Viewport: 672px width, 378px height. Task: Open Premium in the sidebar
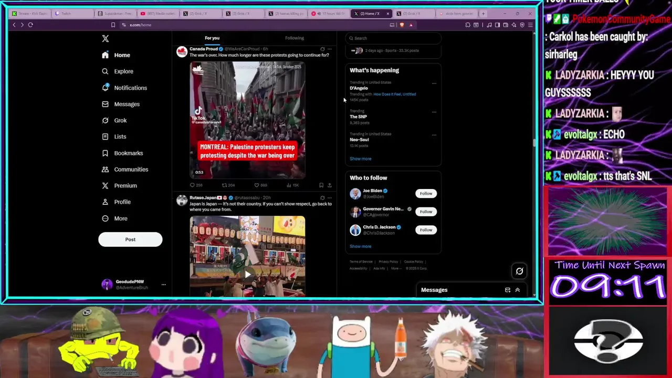119,185
